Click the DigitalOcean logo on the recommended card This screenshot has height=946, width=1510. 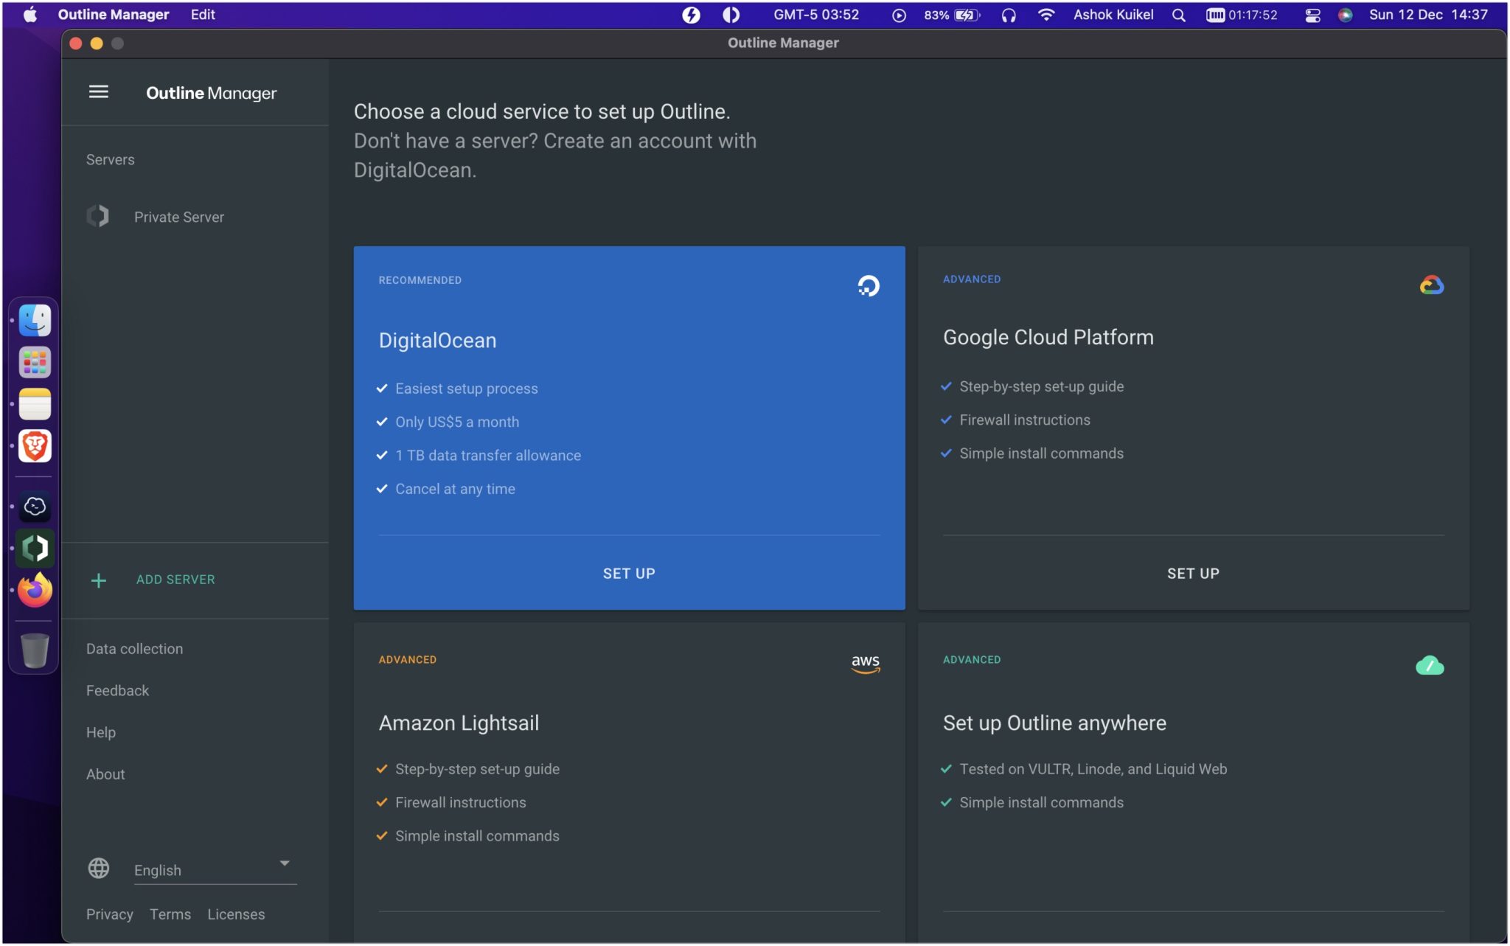pyautogui.click(x=867, y=287)
